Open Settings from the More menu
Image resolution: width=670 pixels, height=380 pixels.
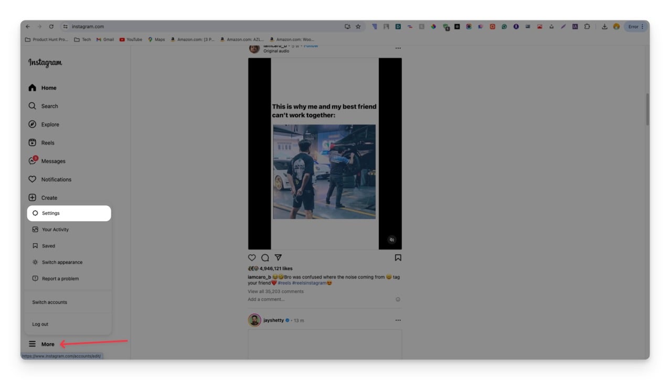69,213
